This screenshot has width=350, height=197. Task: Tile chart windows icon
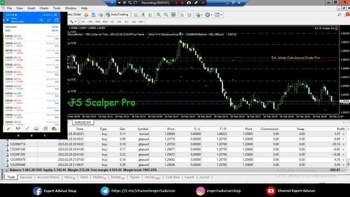tap(173, 15)
